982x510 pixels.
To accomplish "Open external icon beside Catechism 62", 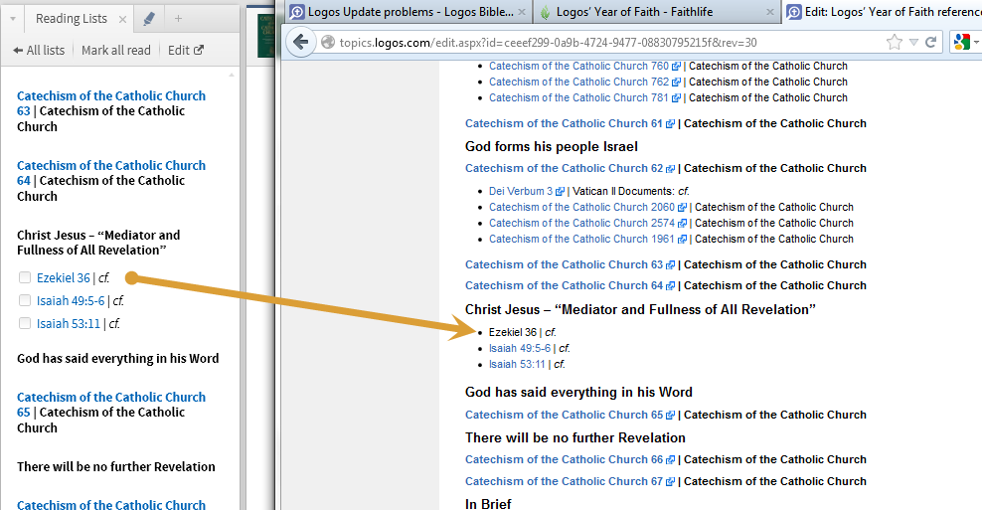I will pyautogui.click(x=670, y=169).
